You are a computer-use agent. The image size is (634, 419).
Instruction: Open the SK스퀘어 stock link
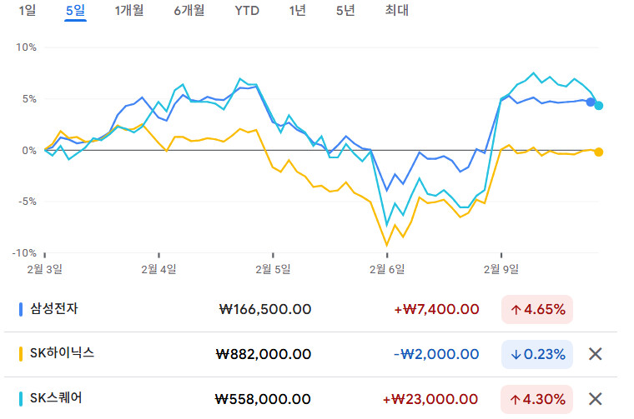coord(60,399)
